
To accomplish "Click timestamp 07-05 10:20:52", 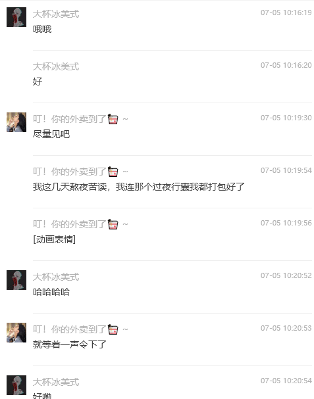I will (x=286, y=275).
